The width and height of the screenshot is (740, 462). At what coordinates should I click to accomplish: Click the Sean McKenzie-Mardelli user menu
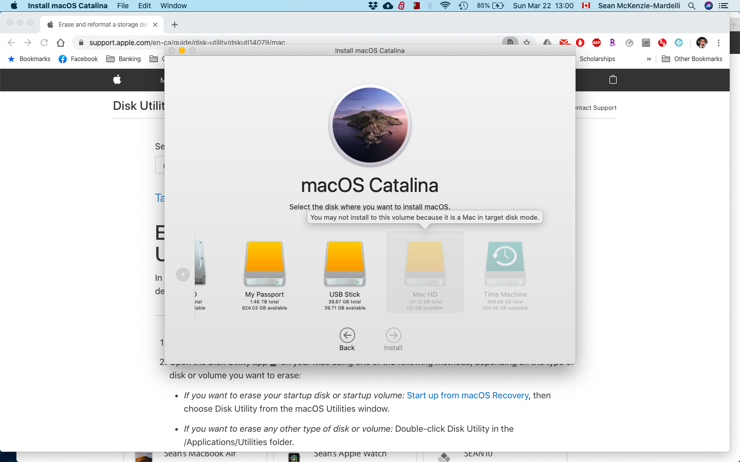click(x=639, y=6)
